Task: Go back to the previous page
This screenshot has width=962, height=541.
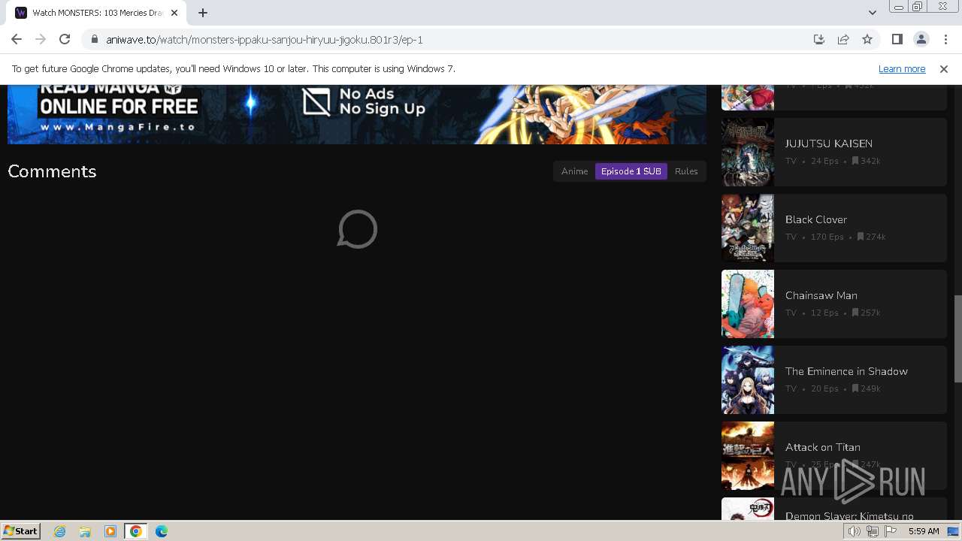Action: [x=17, y=39]
